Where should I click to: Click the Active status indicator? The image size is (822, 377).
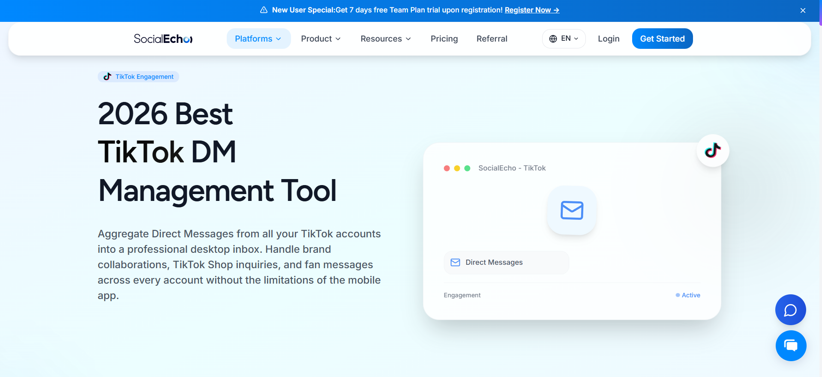point(688,295)
